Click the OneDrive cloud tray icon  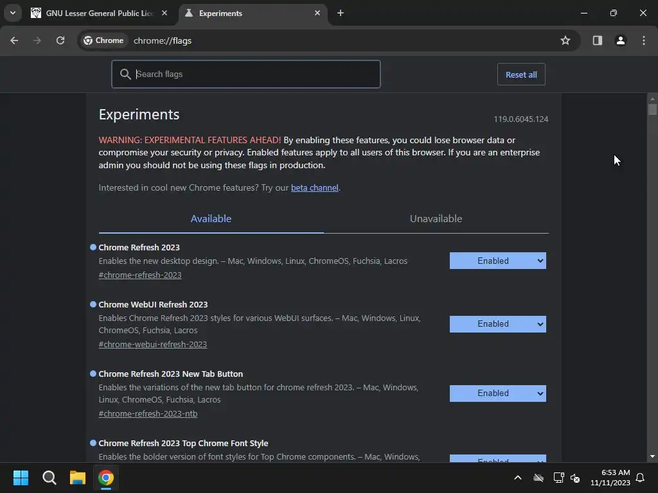[538, 478]
